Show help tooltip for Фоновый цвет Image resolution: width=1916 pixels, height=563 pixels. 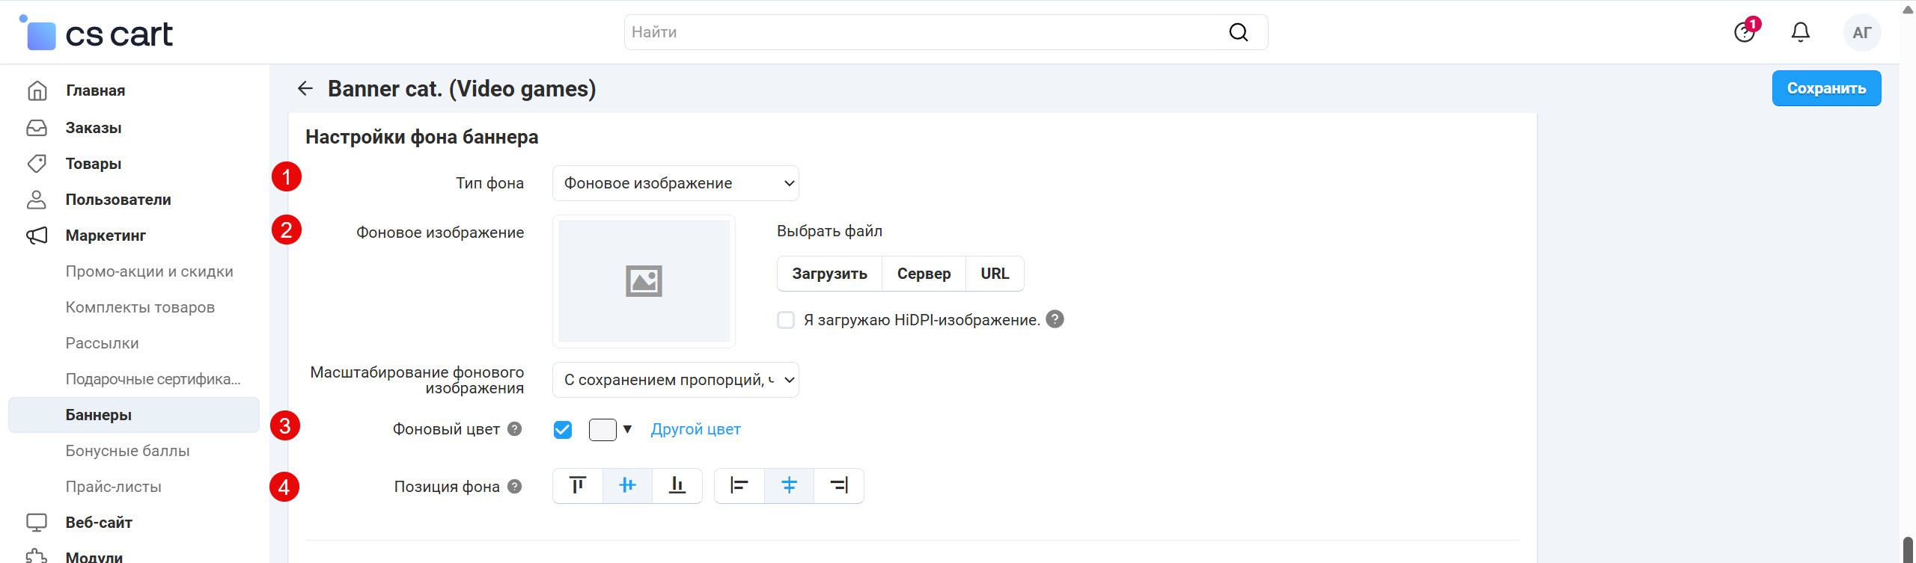click(514, 429)
